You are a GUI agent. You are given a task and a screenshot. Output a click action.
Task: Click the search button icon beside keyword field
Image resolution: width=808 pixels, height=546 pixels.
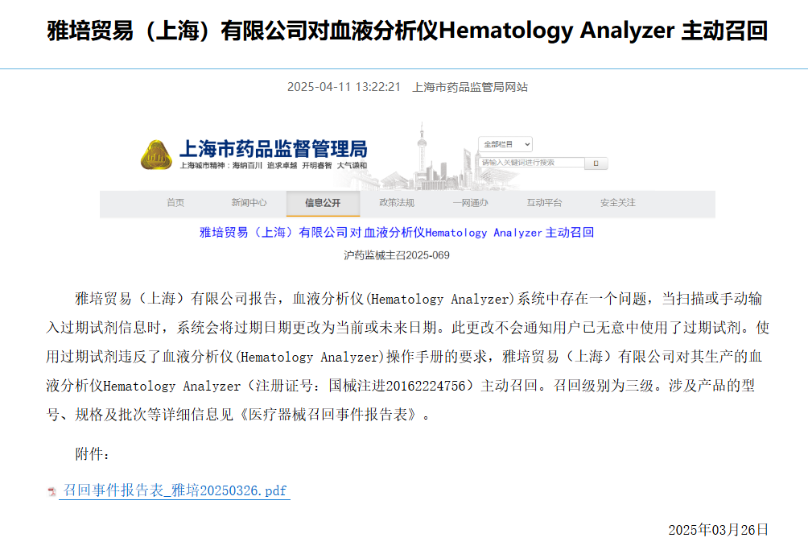tap(596, 163)
